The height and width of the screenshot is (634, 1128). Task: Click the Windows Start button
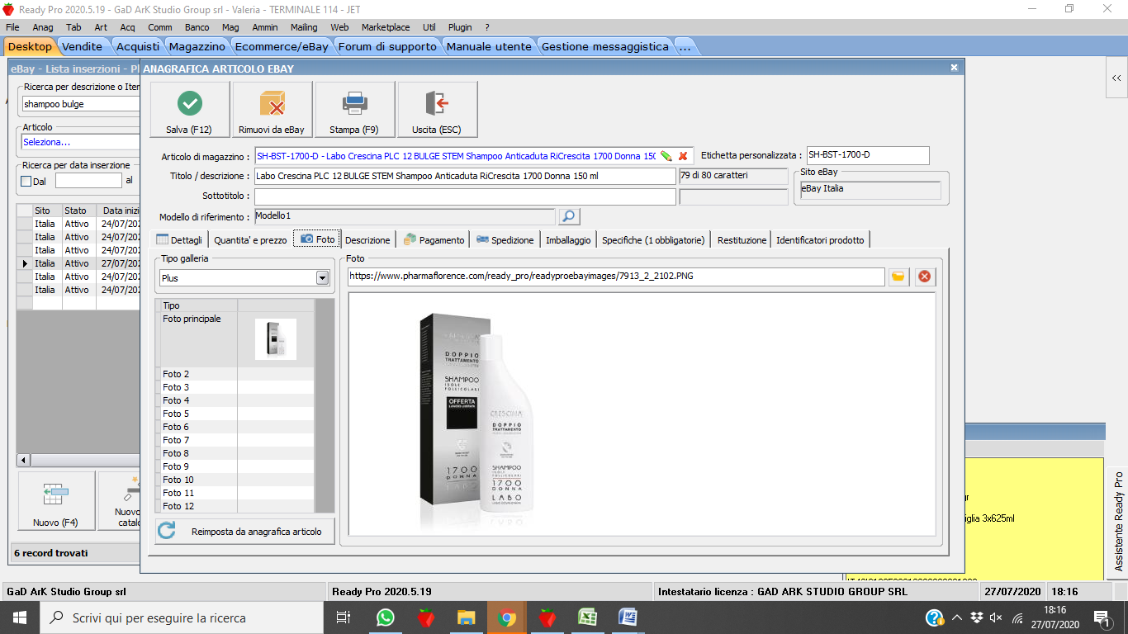[x=20, y=617]
